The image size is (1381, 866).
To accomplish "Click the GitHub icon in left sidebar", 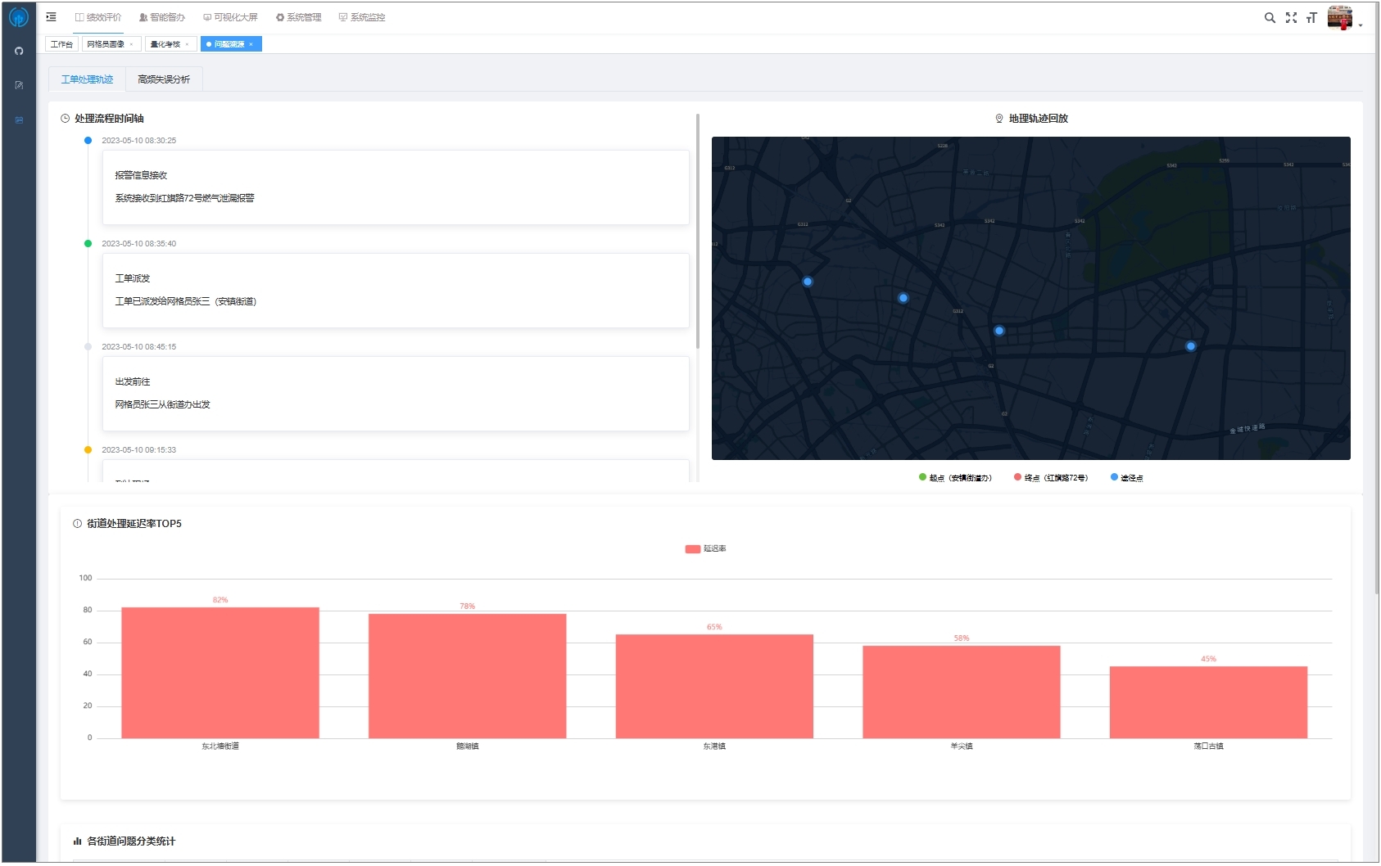I will (x=19, y=51).
